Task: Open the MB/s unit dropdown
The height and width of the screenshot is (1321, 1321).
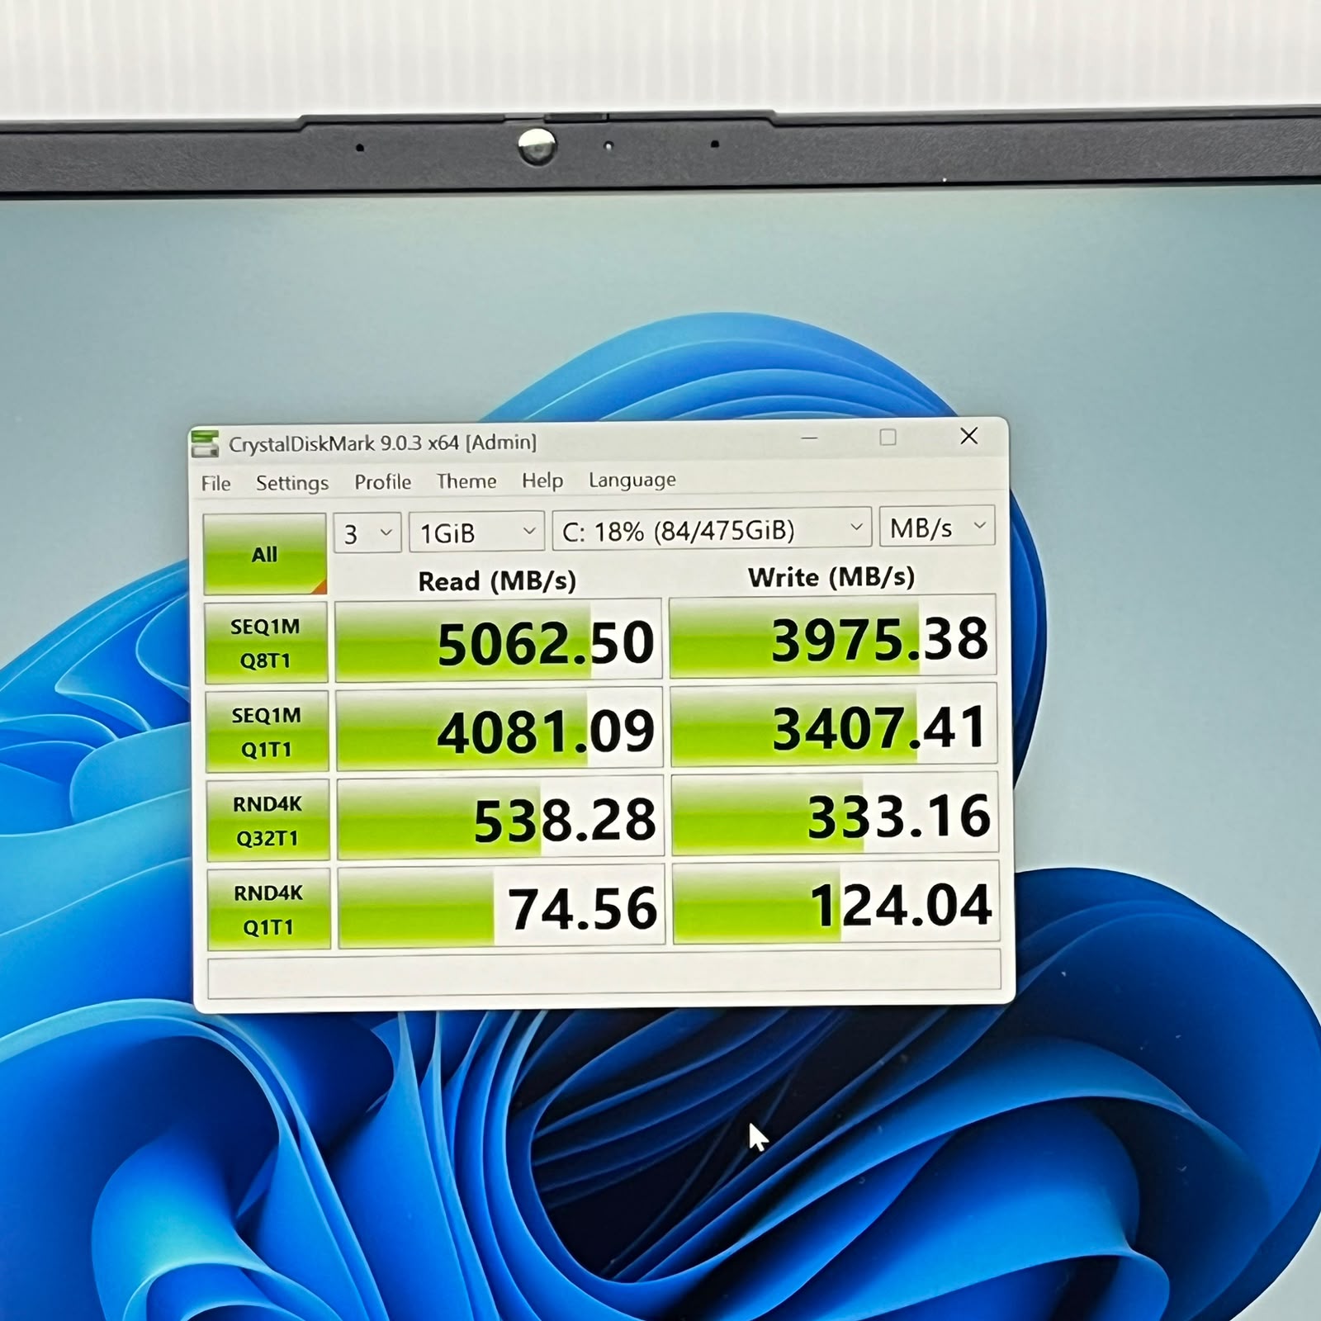Action: point(937,526)
